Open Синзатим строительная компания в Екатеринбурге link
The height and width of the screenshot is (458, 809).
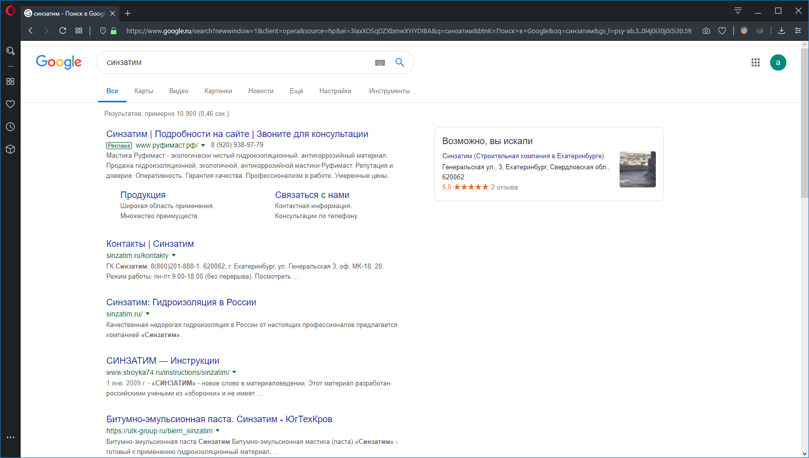click(x=523, y=156)
